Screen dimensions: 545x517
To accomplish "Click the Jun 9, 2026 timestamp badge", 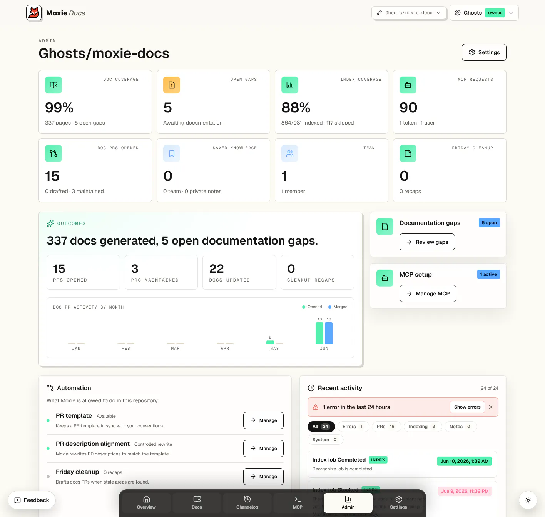I will [465, 491].
